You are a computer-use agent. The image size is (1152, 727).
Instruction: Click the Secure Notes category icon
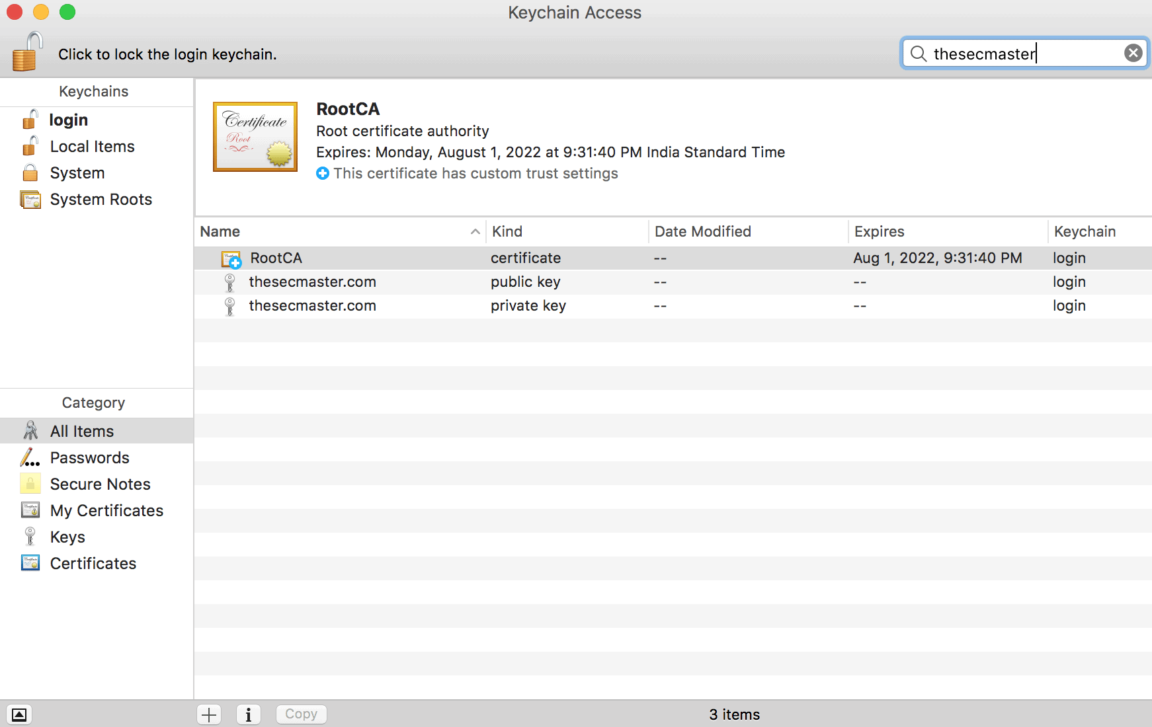30,484
